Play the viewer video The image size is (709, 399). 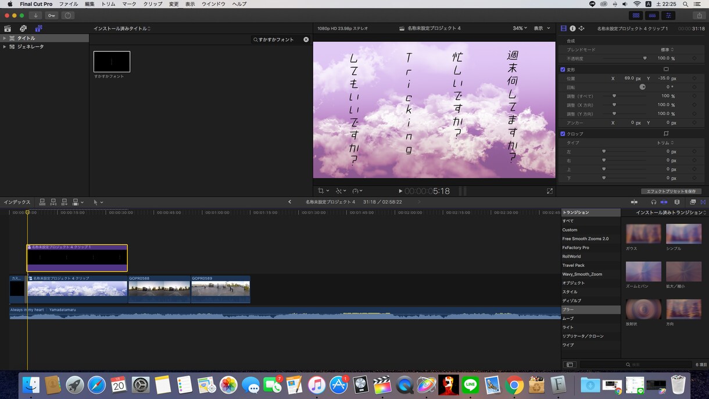[x=400, y=191]
